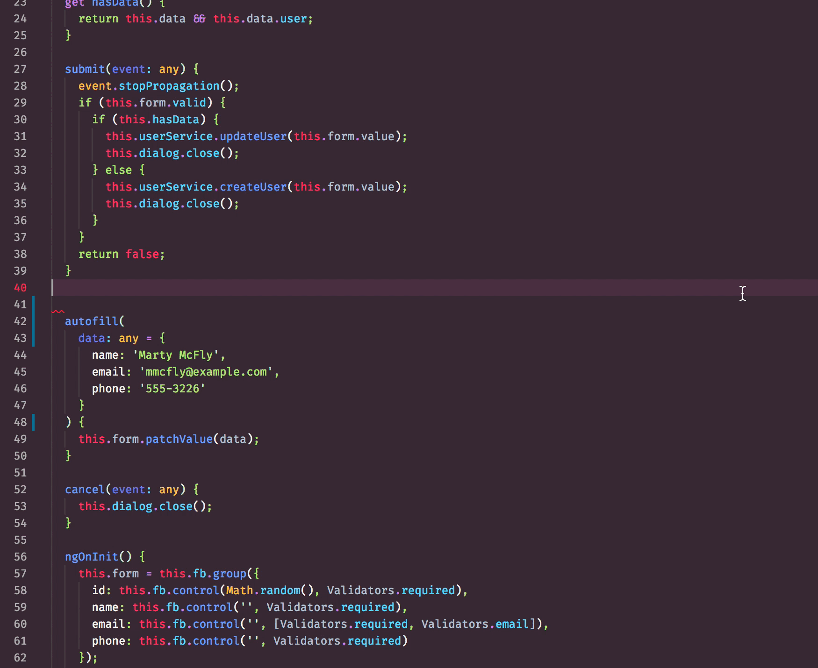Select line number 42 in the gutter

tap(20, 321)
